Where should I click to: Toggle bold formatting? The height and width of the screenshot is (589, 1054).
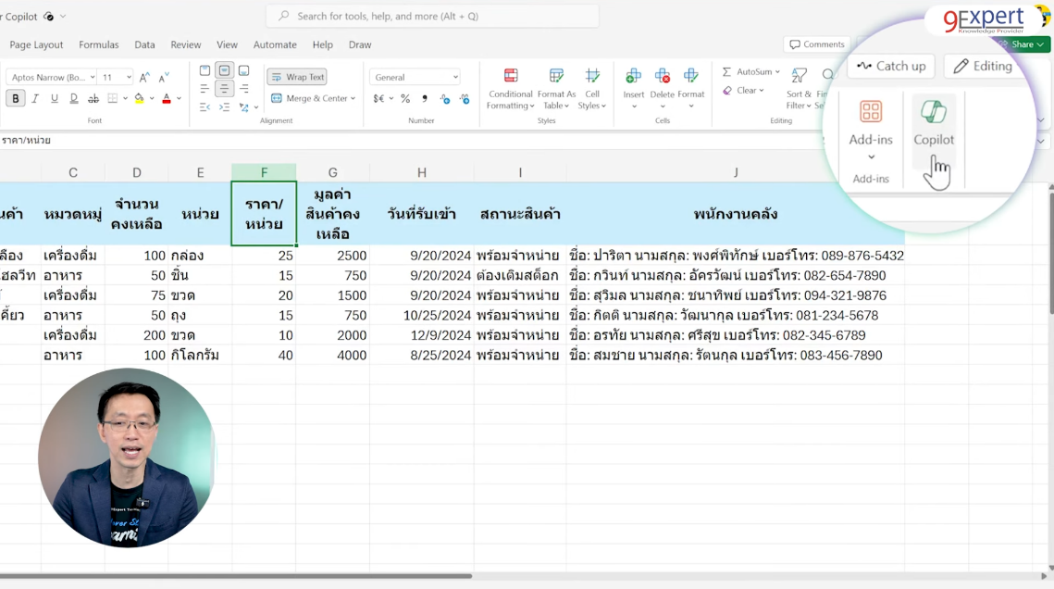(x=15, y=98)
